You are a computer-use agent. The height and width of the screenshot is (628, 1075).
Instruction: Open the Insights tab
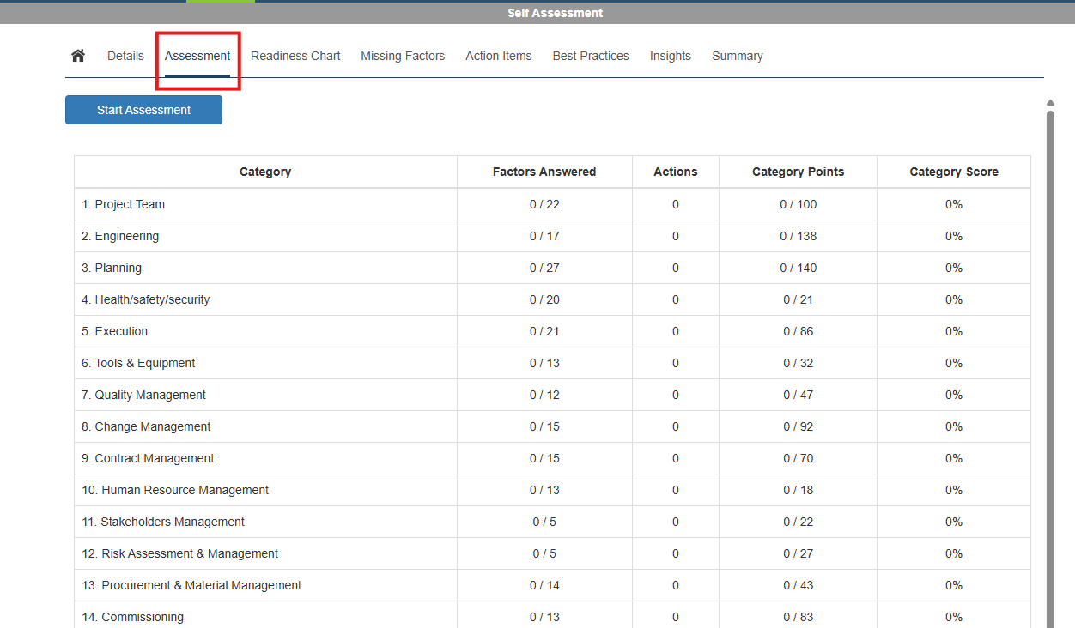point(670,56)
